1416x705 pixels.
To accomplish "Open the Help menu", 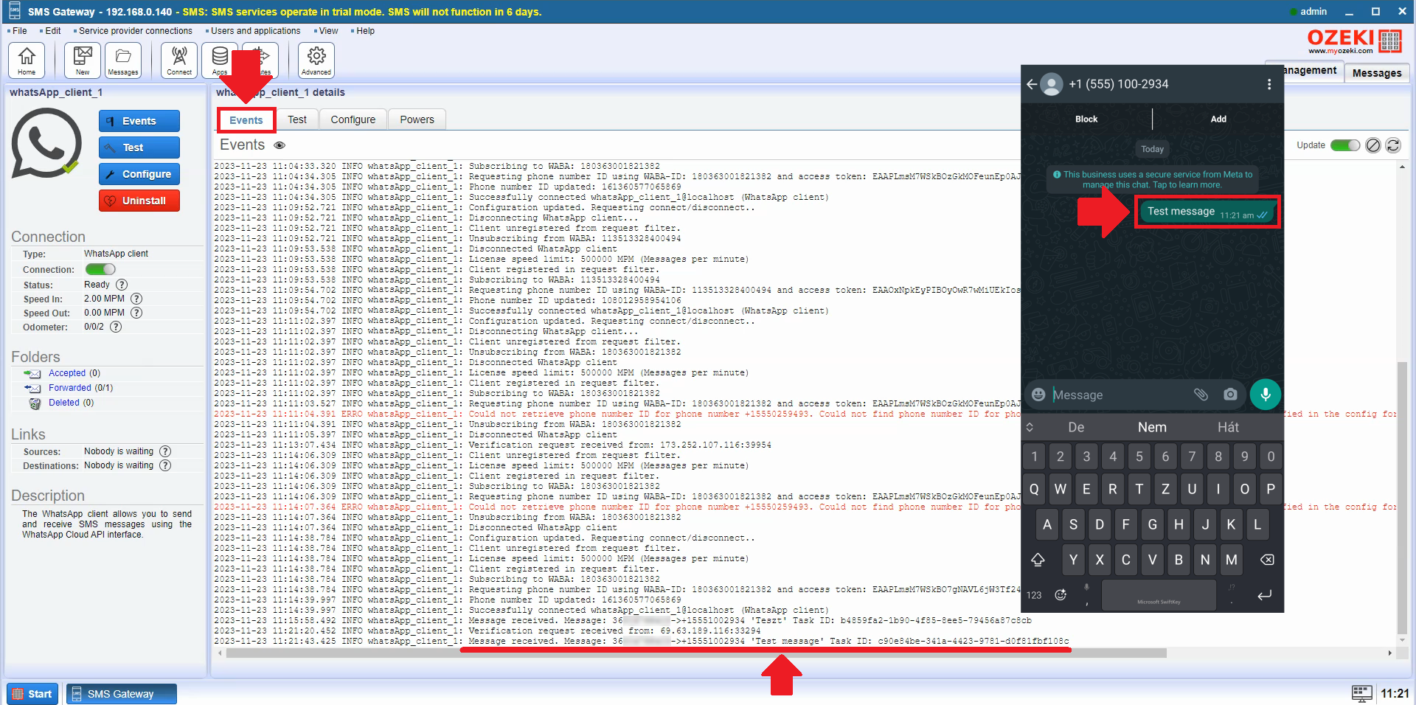I will tap(365, 31).
